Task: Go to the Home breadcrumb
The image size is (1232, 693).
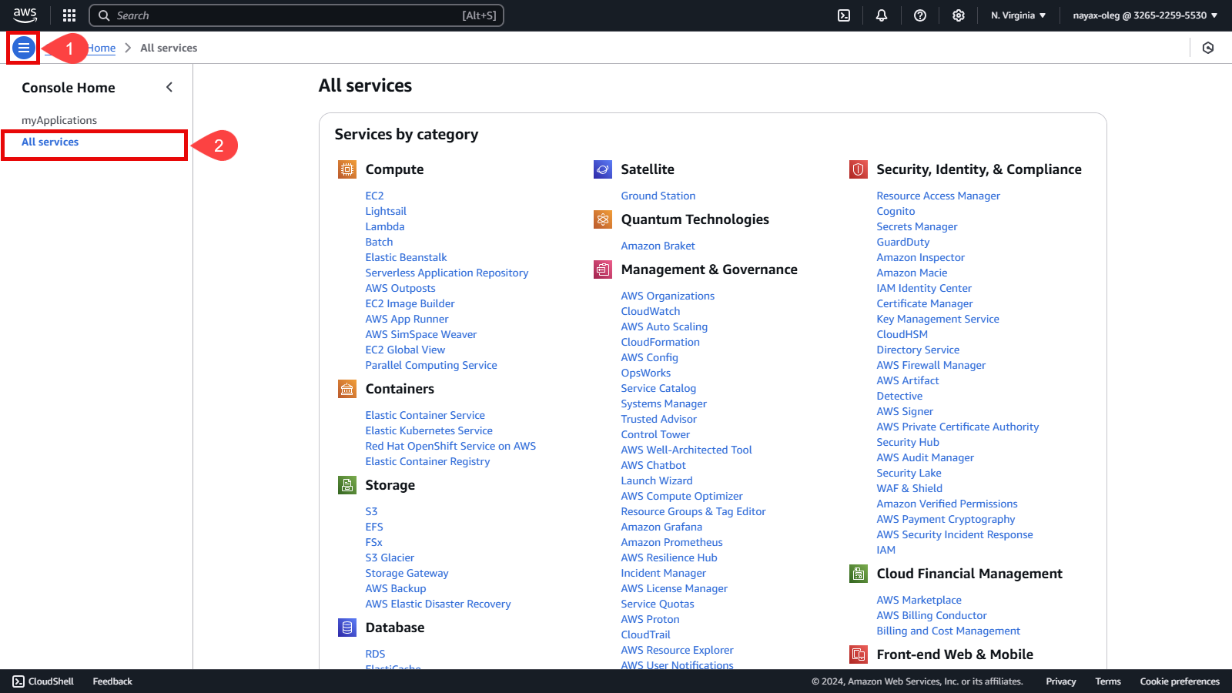Action: point(101,48)
